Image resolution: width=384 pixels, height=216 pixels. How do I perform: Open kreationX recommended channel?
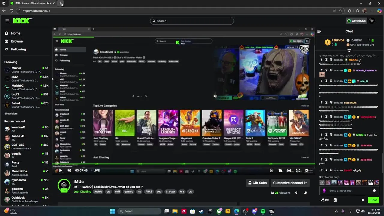[x=26, y=129]
